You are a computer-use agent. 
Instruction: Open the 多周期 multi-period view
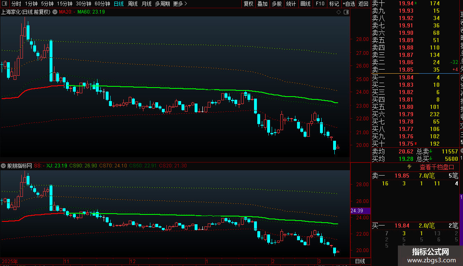pos(162,4)
